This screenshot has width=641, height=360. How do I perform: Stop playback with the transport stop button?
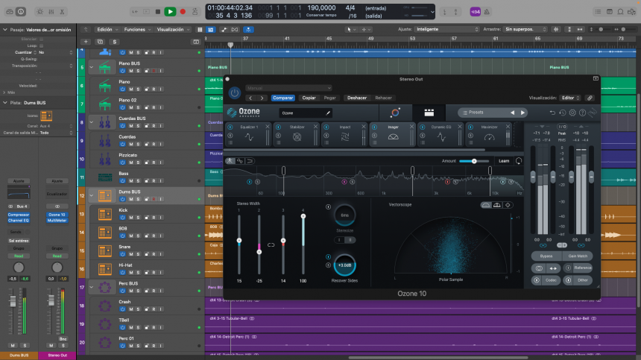click(x=158, y=12)
